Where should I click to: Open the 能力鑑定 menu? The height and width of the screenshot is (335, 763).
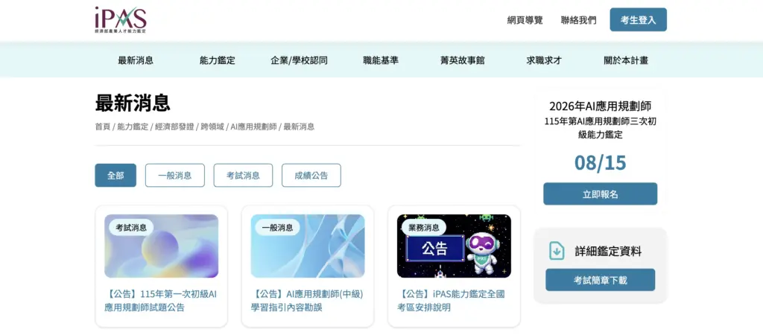click(217, 61)
